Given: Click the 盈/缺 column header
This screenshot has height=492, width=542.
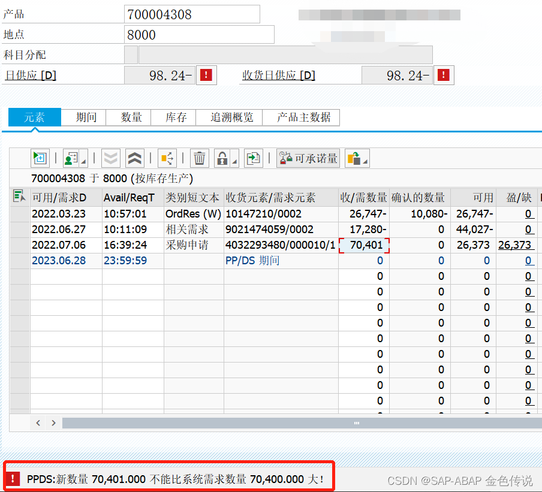Looking at the screenshot, I should 516,197.
